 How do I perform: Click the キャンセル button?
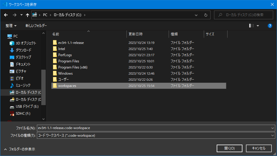259,148
